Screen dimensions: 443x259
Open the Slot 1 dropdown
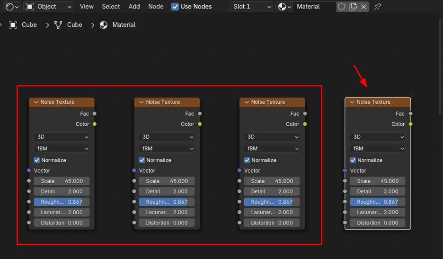(x=251, y=7)
